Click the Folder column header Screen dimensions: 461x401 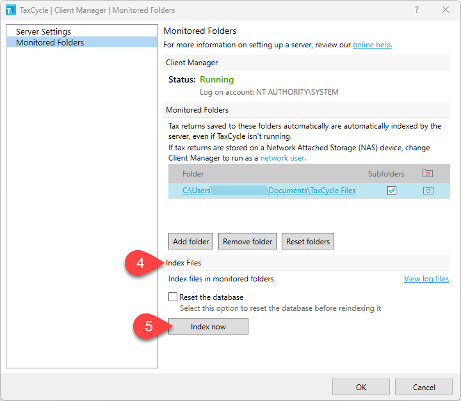click(x=193, y=173)
